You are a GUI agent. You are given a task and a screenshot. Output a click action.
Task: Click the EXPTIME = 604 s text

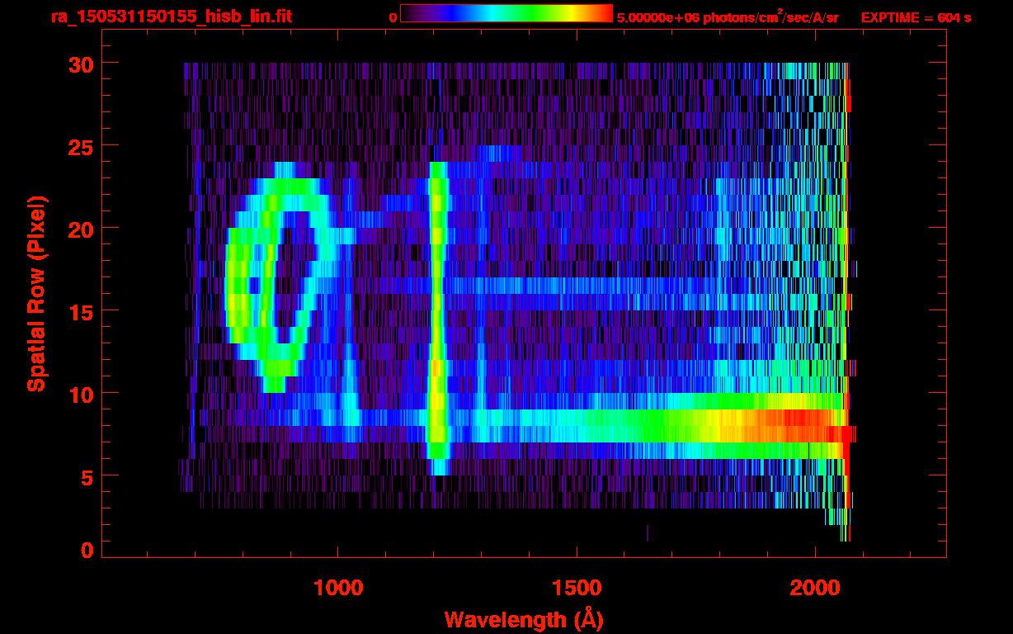pyautogui.click(x=916, y=17)
